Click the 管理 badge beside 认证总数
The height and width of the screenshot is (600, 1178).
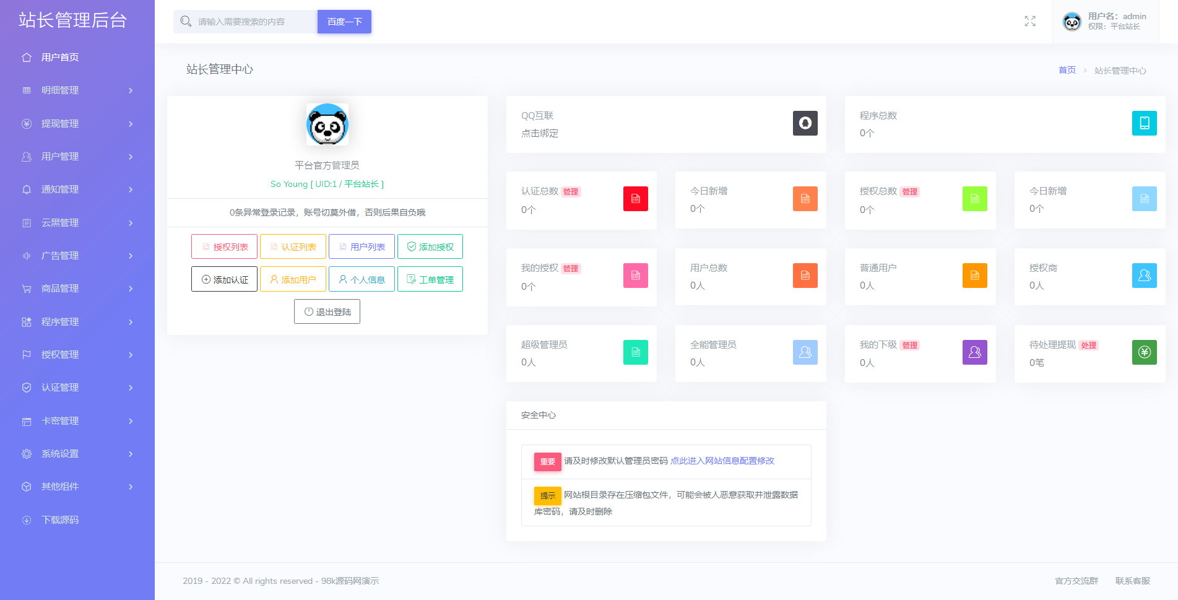point(571,192)
